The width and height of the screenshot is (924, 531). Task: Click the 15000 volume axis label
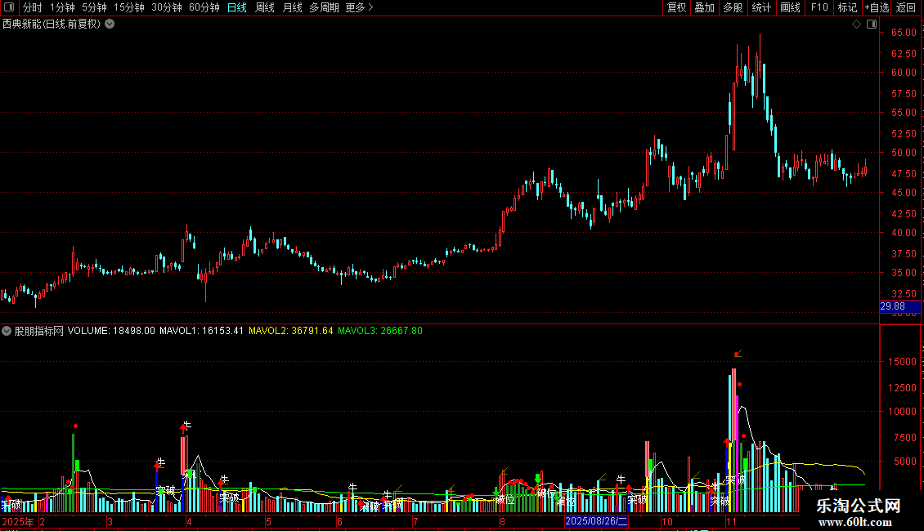[902, 361]
